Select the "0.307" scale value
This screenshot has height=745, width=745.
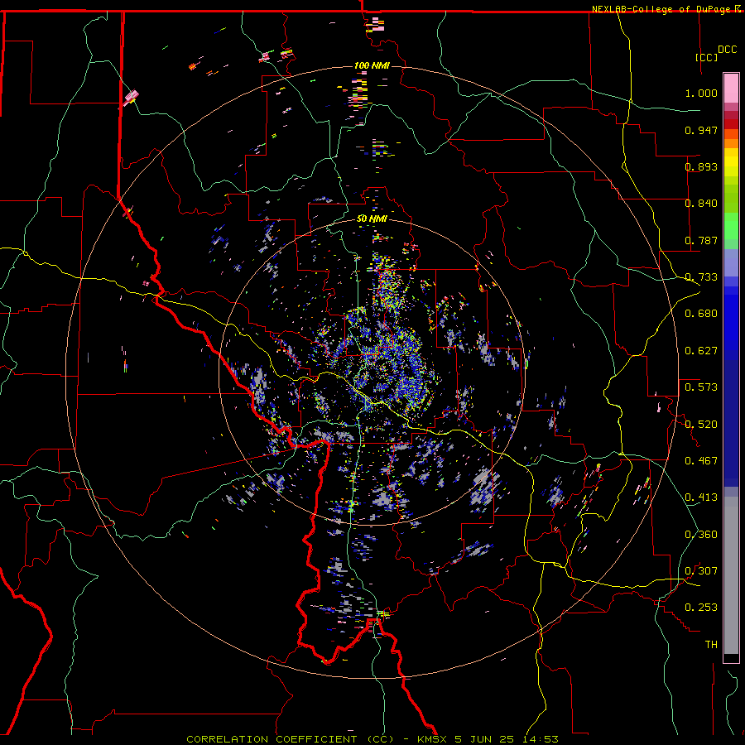click(x=701, y=571)
